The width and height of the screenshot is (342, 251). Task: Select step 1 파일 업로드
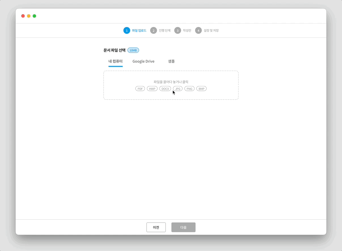click(x=135, y=30)
